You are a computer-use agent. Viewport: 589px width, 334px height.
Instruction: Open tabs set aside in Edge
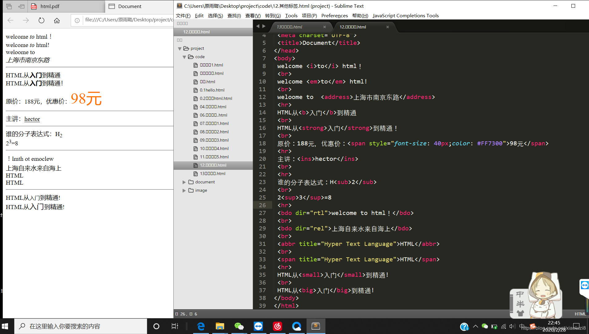[9, 6]
